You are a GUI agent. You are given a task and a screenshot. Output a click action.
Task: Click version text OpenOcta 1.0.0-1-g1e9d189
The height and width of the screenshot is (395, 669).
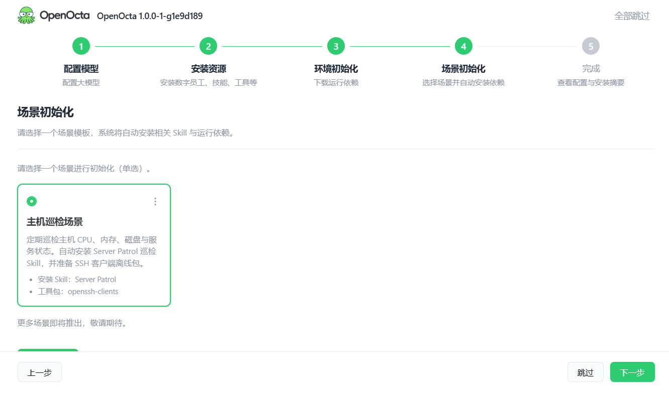point(150,16)
